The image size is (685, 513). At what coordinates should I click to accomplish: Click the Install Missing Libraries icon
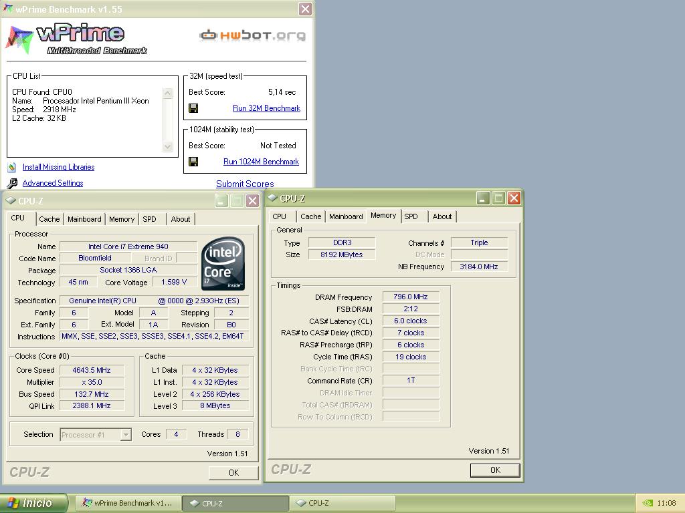[12, 167]
